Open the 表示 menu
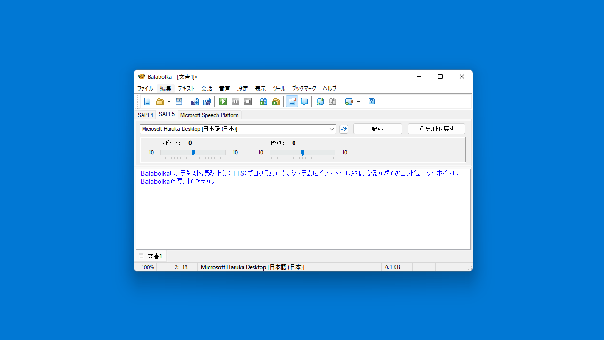The image size is (604, 340). [260, 89]
